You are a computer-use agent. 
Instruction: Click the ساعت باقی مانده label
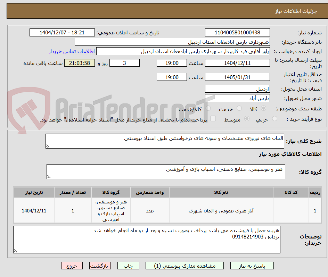[43, 63]
